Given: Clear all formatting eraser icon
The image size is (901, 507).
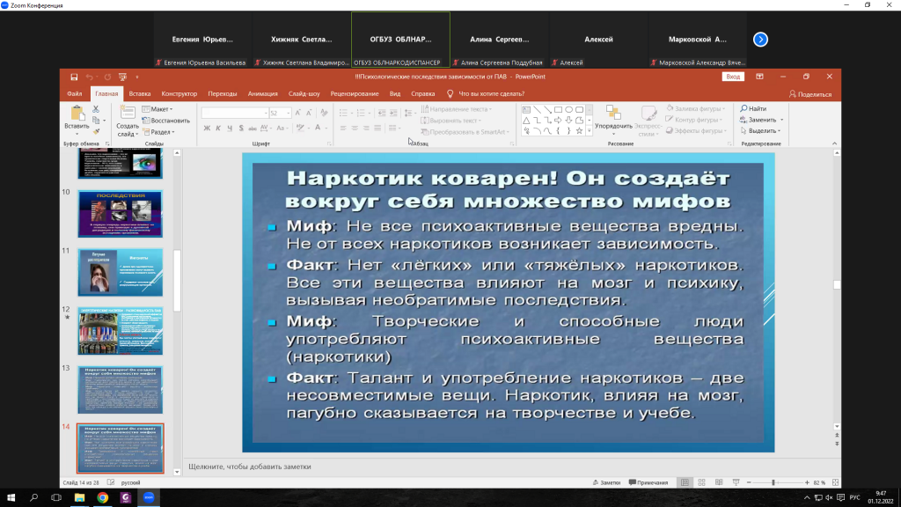Looking at the screenshot, I should point(324,114).
